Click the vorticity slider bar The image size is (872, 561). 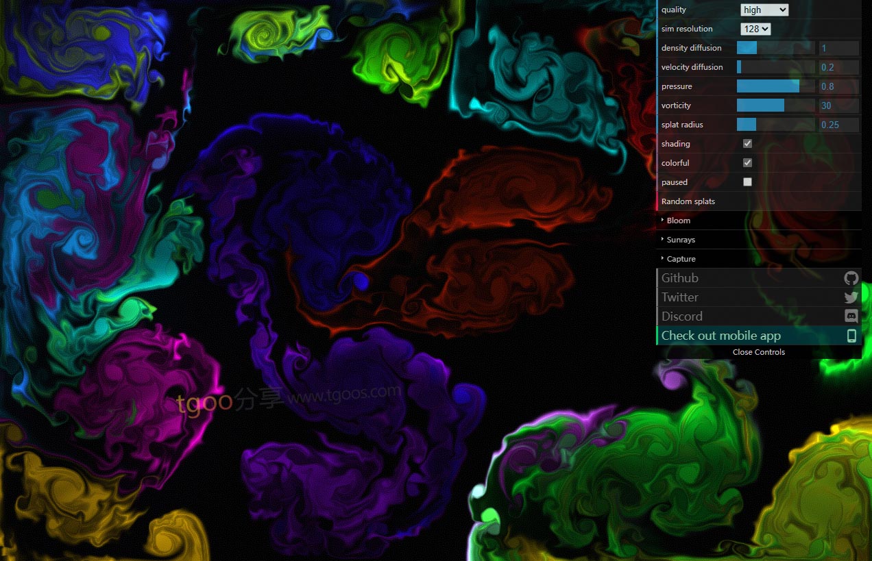tap(775, 105)
